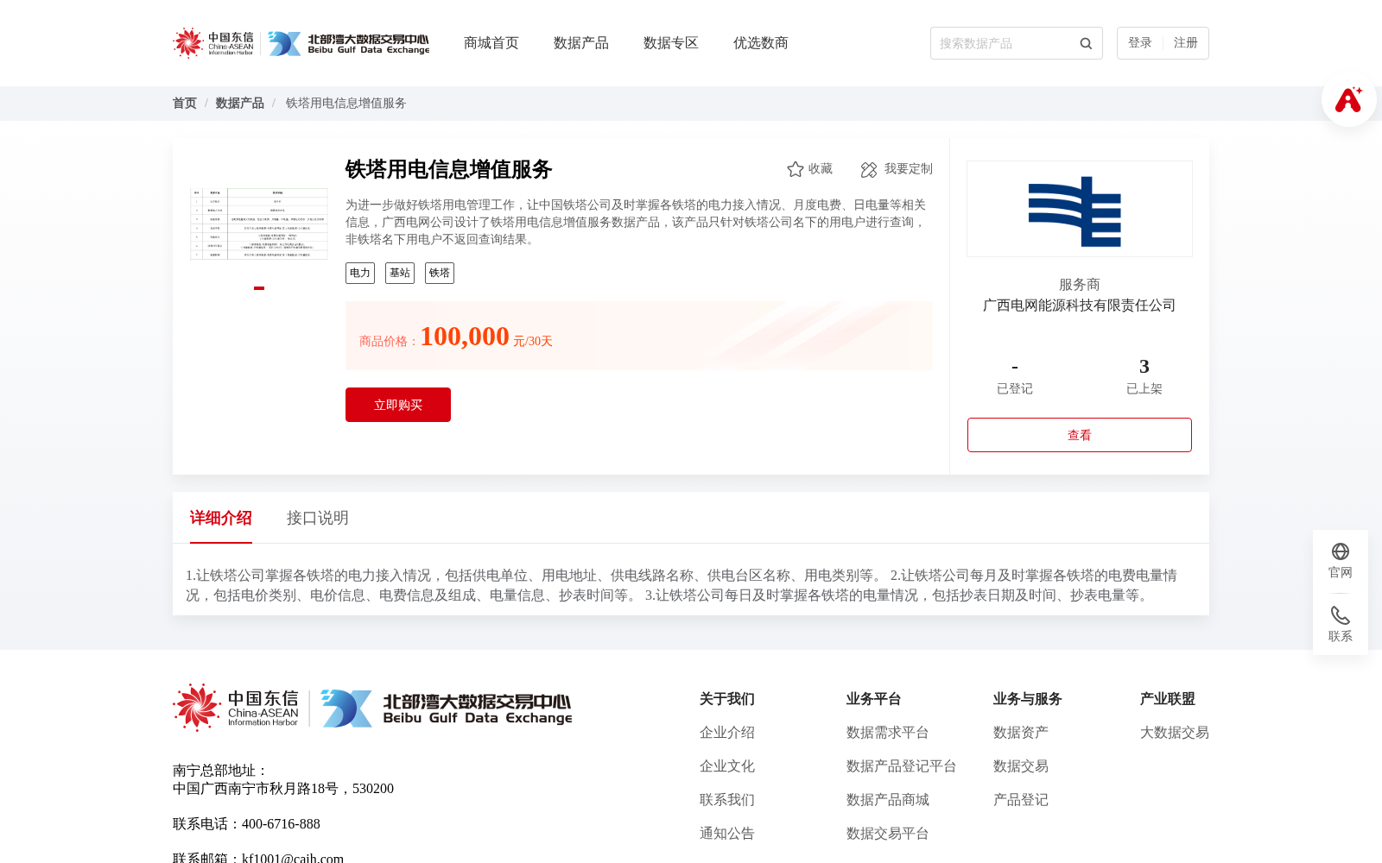The width and height of the screenshot is (1382, 863).
Task: Click the phone number 400-6716-888
Action: 281,824
